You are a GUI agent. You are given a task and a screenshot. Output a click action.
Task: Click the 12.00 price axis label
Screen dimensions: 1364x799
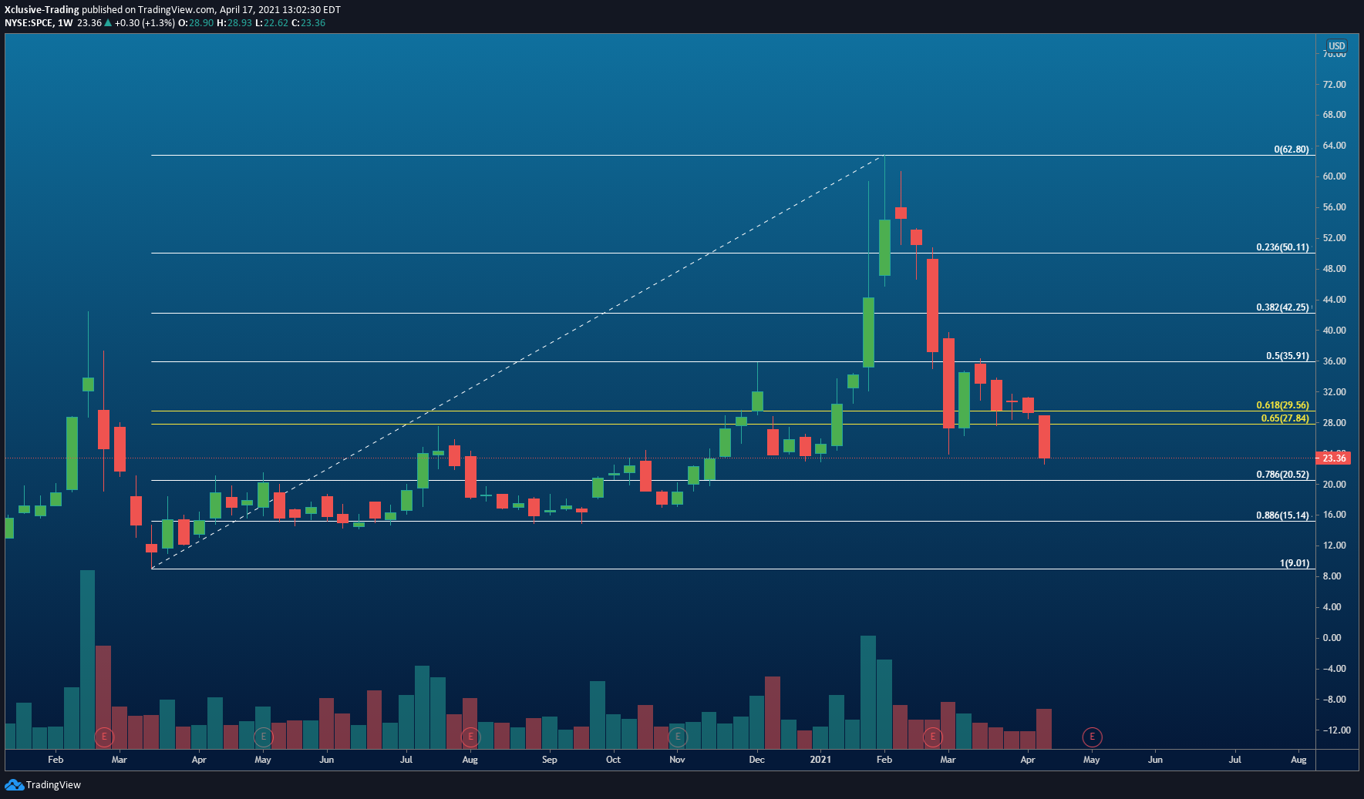(x=1334, y=546)
